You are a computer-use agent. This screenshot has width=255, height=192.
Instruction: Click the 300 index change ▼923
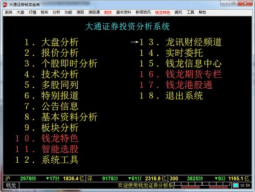(220, 179)
